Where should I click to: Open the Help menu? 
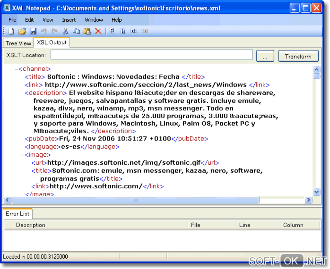[x=116, y=20]
